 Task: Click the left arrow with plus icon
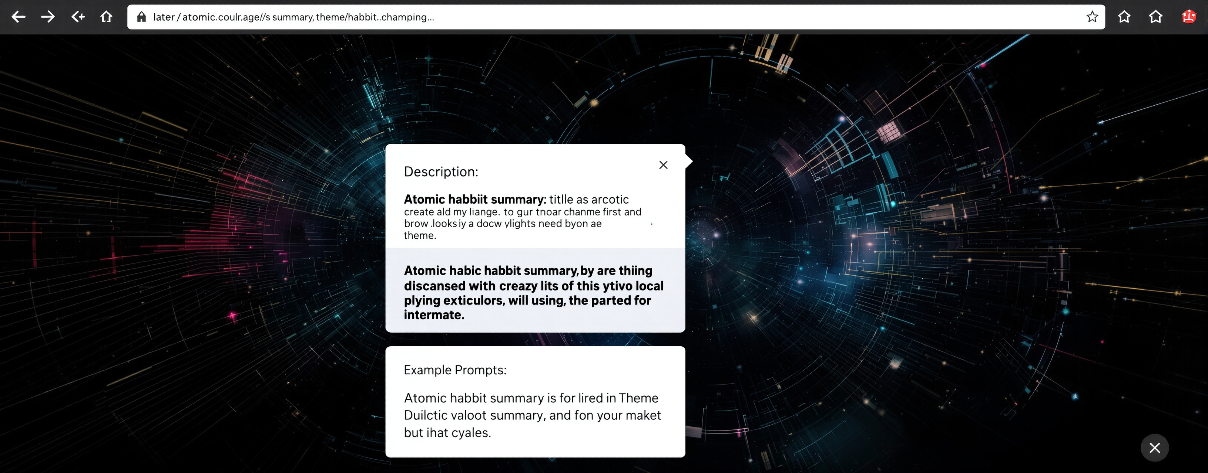78,17
